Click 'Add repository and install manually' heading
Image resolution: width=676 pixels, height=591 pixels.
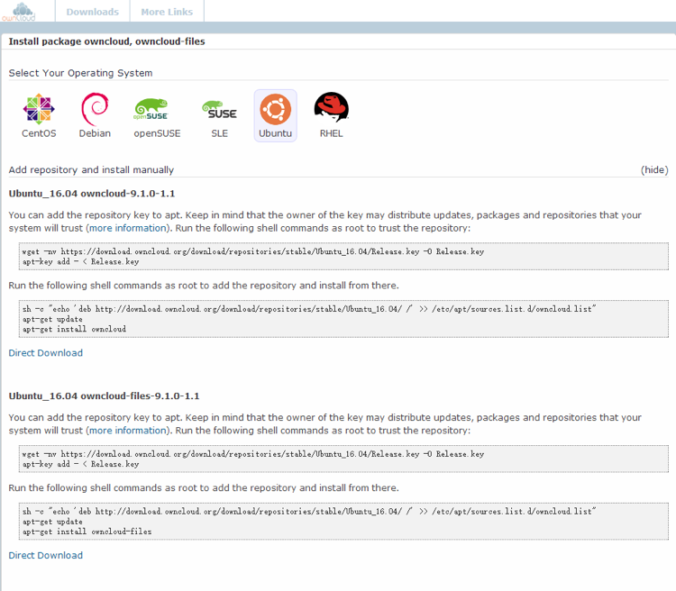click(x=91, y=170)
